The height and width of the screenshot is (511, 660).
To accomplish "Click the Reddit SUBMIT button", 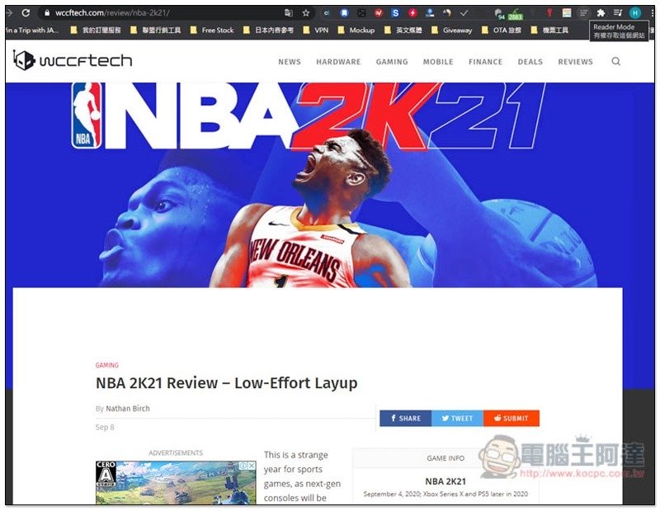I will point(511,419).
